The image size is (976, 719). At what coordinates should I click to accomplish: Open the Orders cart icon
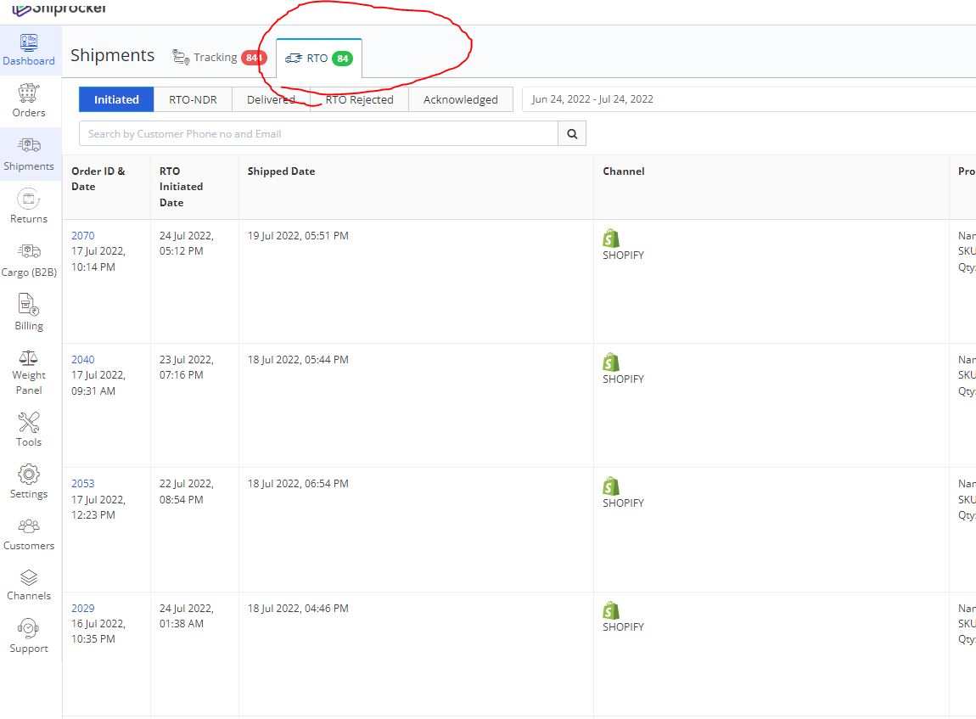pyautogui.click(x=29, y=93)
